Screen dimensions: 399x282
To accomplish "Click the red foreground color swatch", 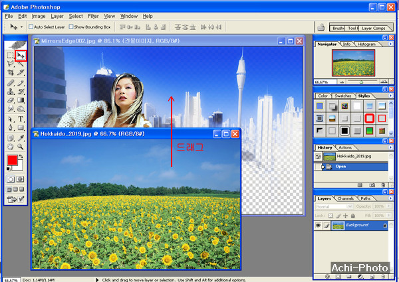I will pyautogui.click(x=11, y=161).
